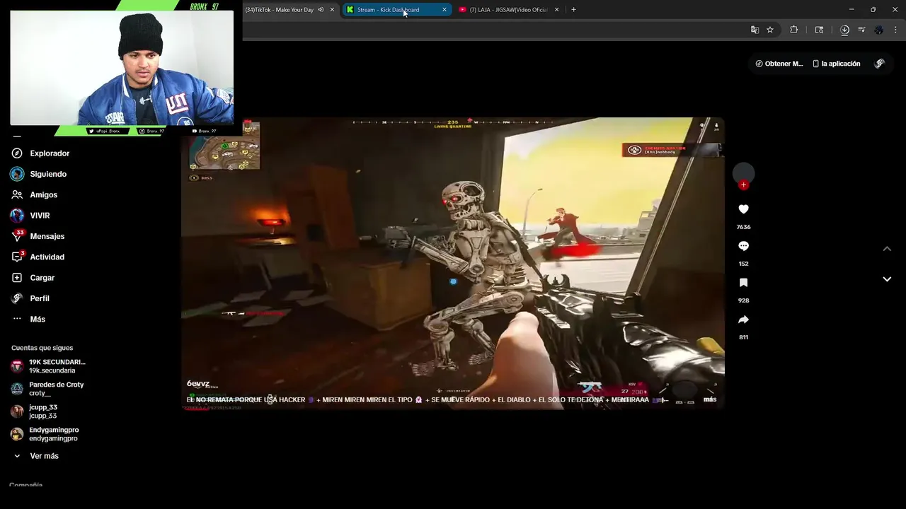Click 'la aplicación' get app button
Screen dimensions: 906x509
coord(836,64)
